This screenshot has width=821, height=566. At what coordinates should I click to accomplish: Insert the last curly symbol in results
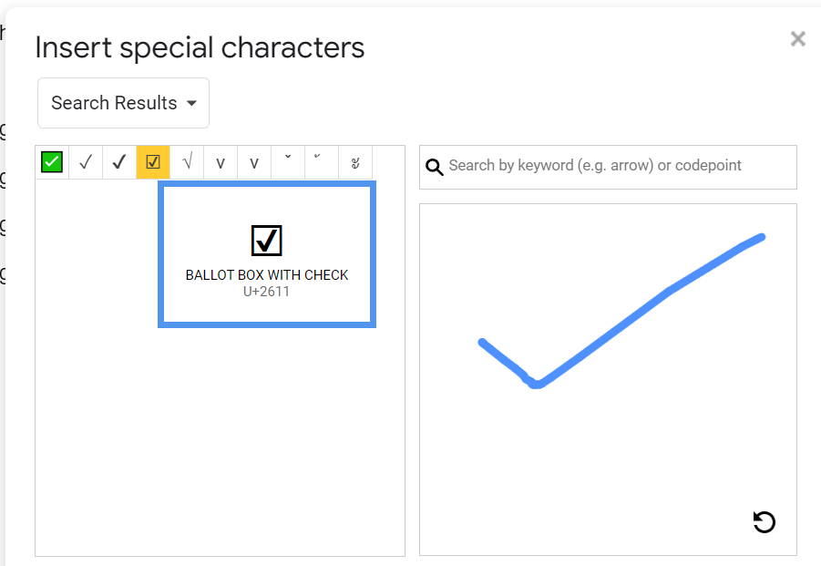click(x=355, y=162)
